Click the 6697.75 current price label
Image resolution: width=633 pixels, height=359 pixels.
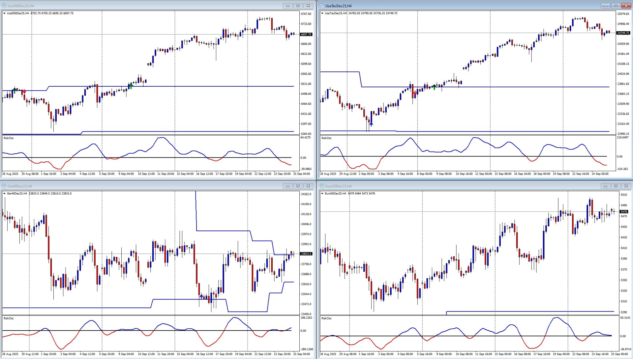[x=306, y=35]
